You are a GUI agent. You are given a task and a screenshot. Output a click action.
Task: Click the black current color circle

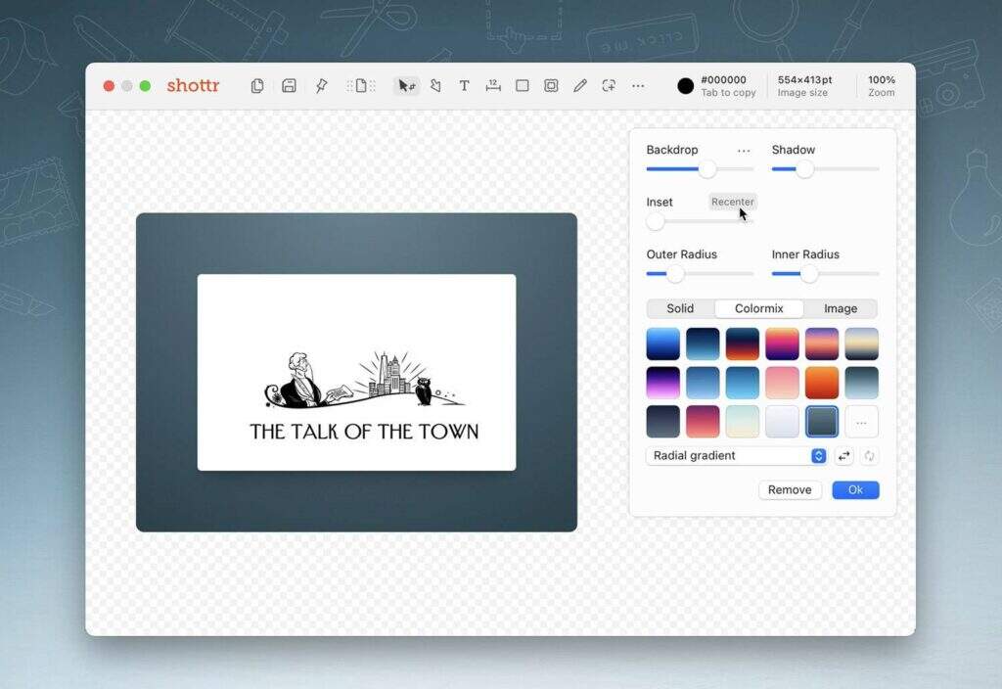tap(686, 86)
